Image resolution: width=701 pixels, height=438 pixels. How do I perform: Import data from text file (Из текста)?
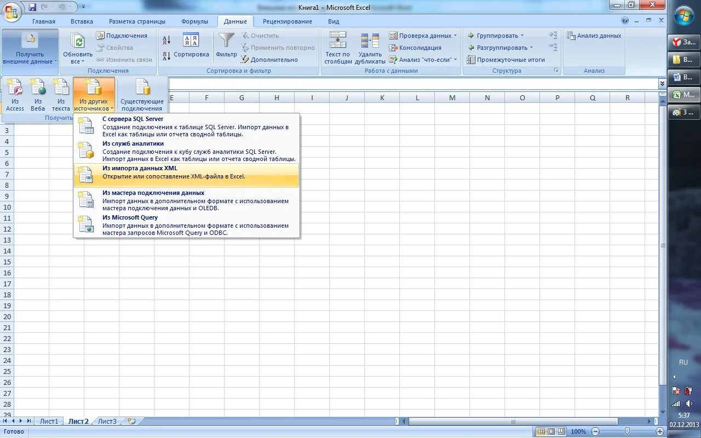pyautogui.click(x=61, y=94)
